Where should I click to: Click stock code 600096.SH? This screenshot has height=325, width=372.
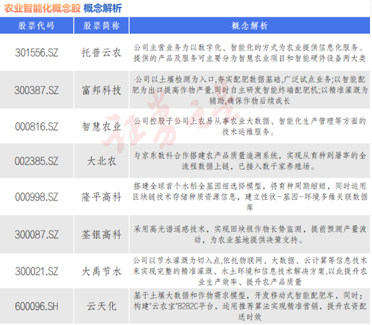(37, 306)
